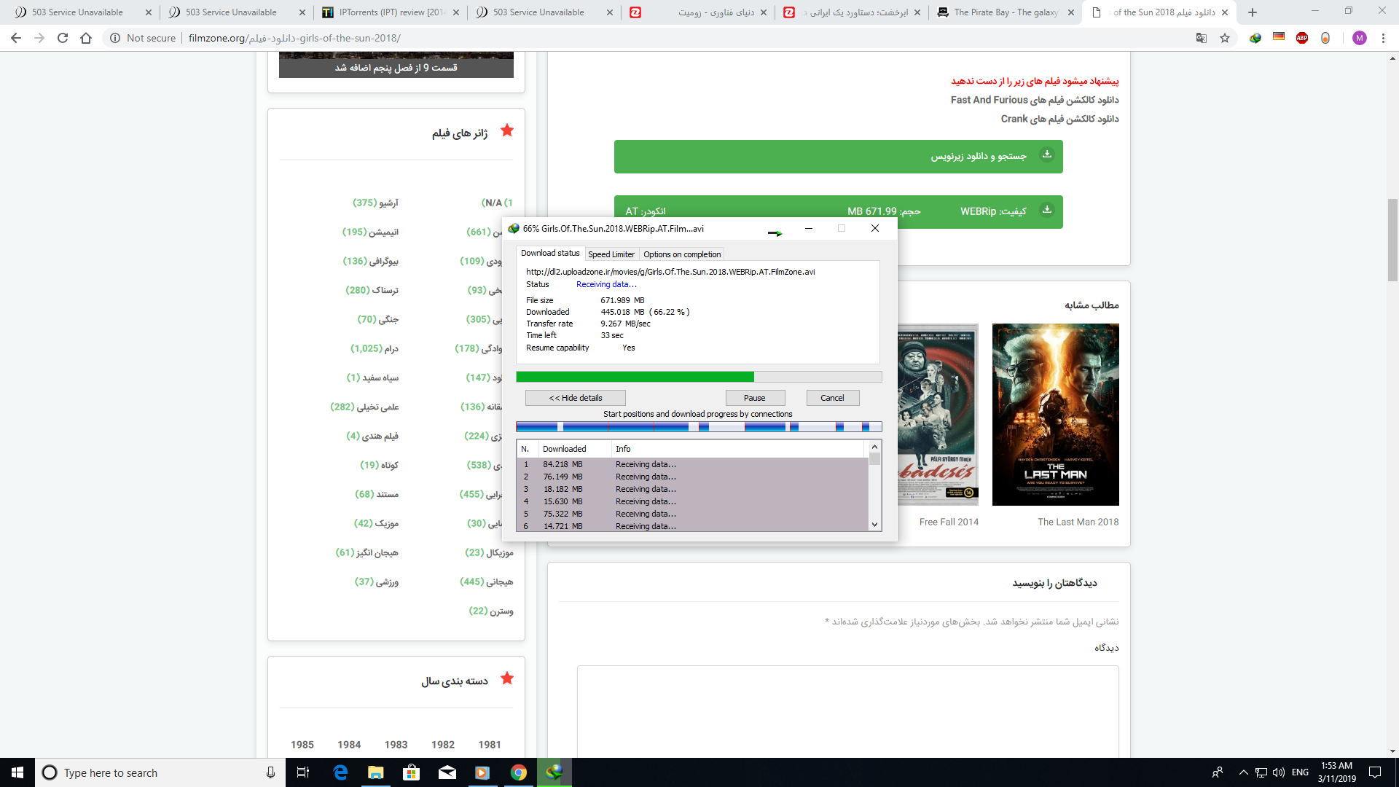Click the browser address bar URL
The width and height of the screenshot is (1399, 787).
[x=294, y=38]
